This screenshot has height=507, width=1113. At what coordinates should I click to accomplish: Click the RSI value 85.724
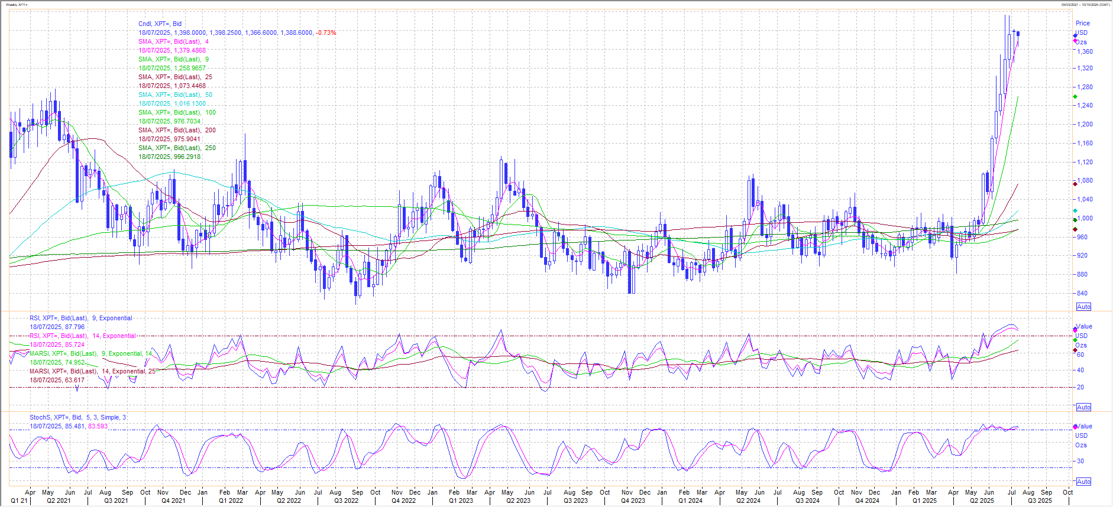75,345
